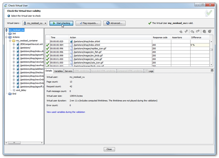Go to next error (X circle, down arrow)
Viewport: 219px width, 158px height.
point(204,31)
